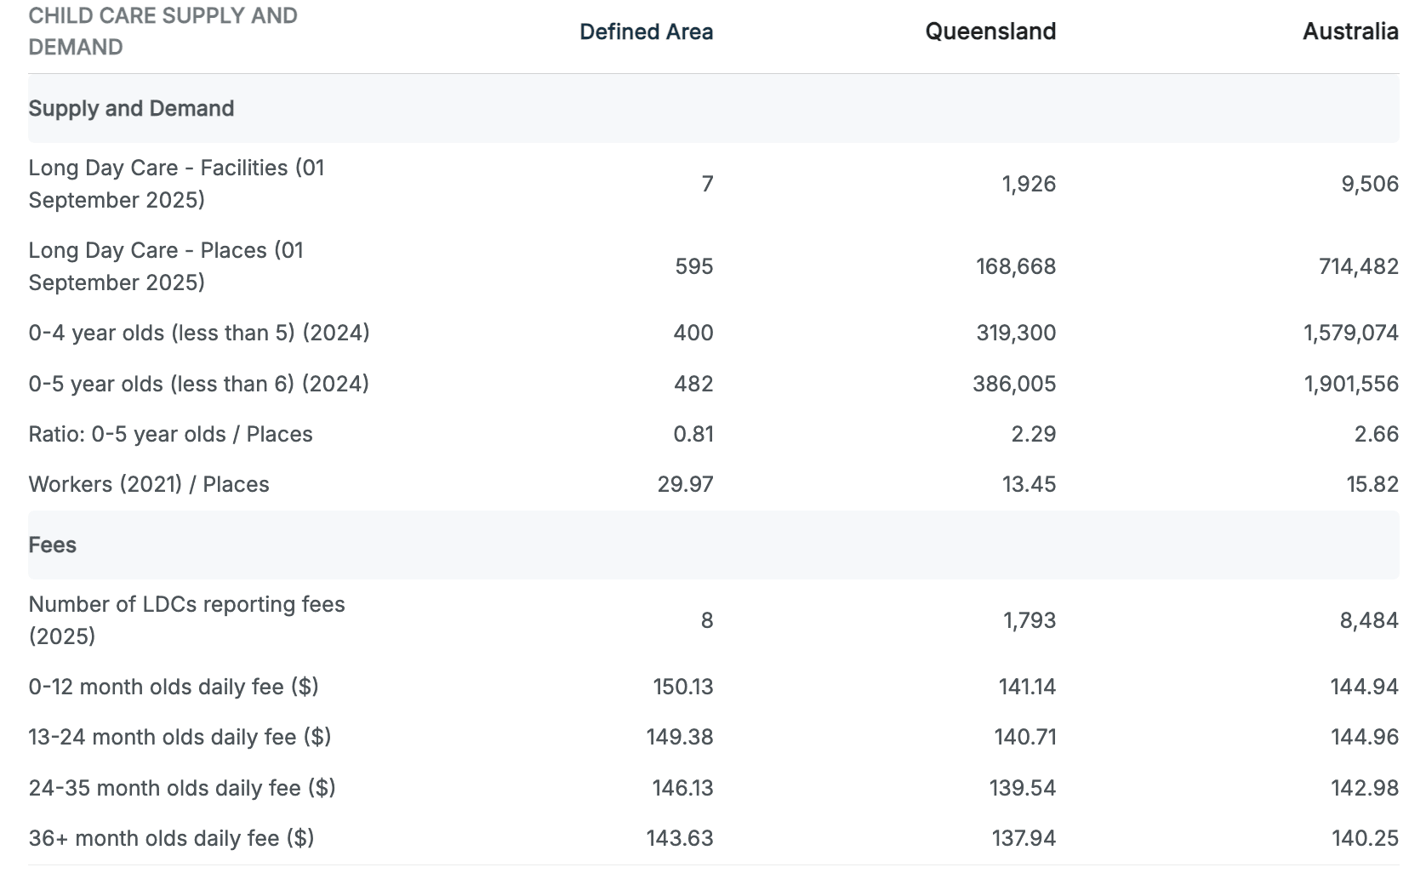
Task: Click the Ratio: 0-5 year olds / Places label
Action: (170, 434)
